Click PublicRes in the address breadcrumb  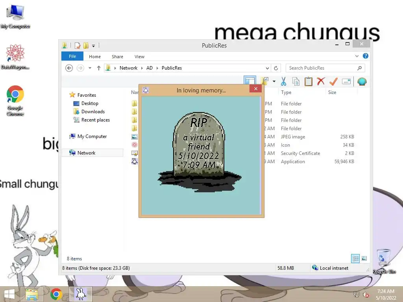pyautogui.click(x=172, y=68)
